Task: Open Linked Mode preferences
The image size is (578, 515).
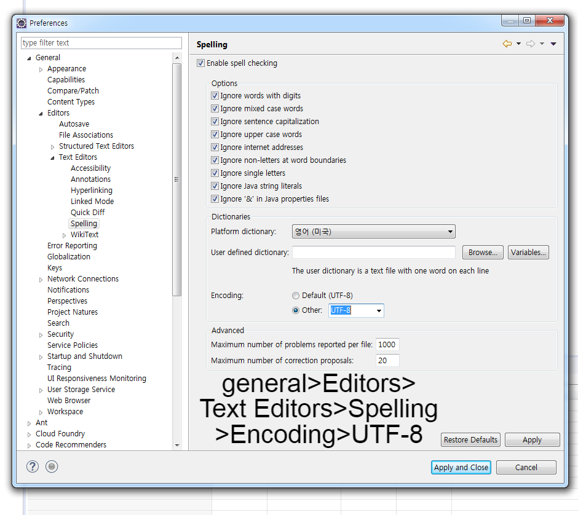Action: (92, 202)
